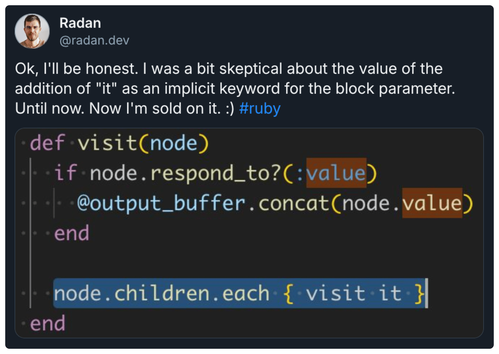Follow the #ruby hashtag link

click(x=260, y=108)
